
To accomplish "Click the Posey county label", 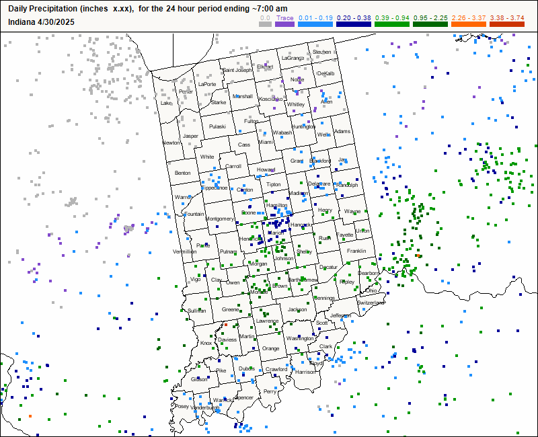I will pyautogui.click(x=182, y=406).
